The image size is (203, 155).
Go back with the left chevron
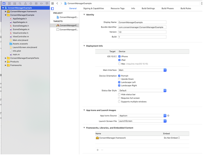click(57, 3)
